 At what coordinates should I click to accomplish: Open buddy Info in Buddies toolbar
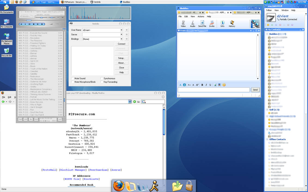[222, 24]
